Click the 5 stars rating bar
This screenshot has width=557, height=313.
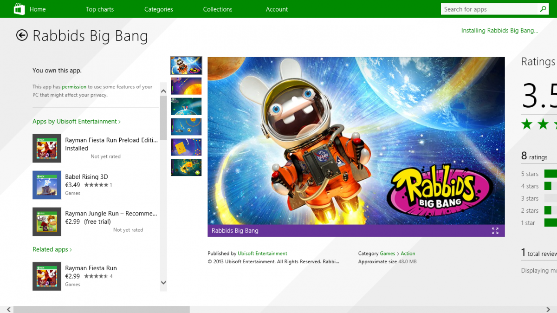point(551,174)
